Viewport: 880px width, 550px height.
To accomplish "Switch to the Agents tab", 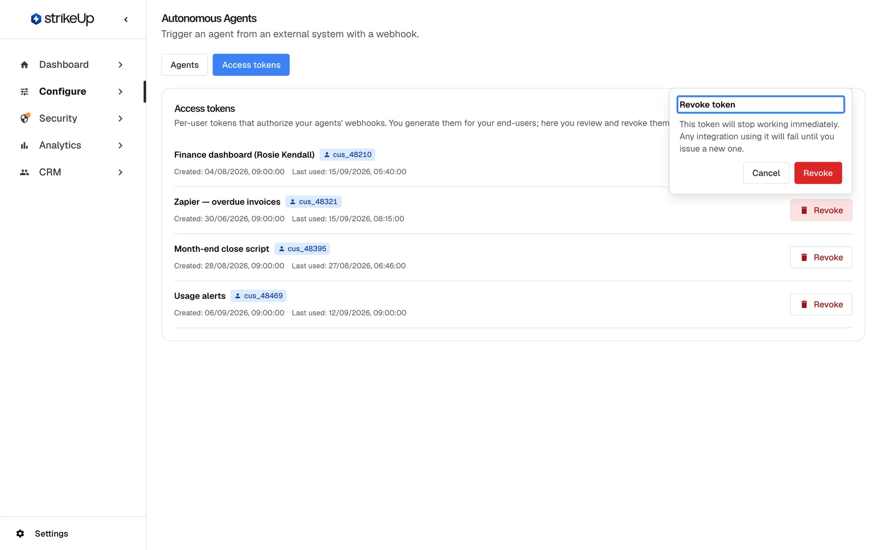I will tap(184, 65).
